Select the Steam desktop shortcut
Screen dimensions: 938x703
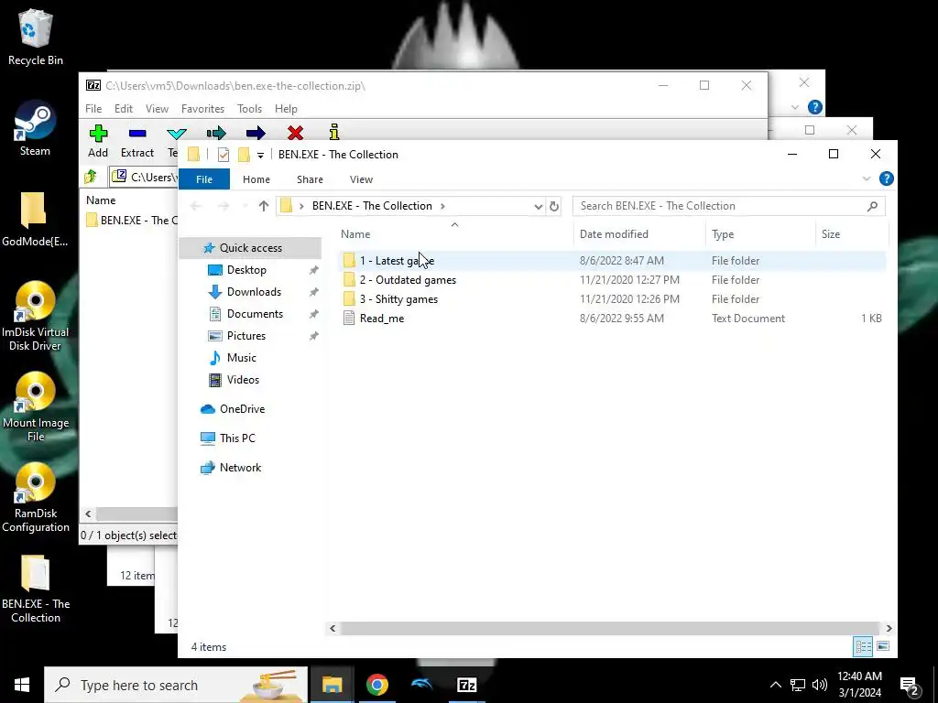click(35, 128)
